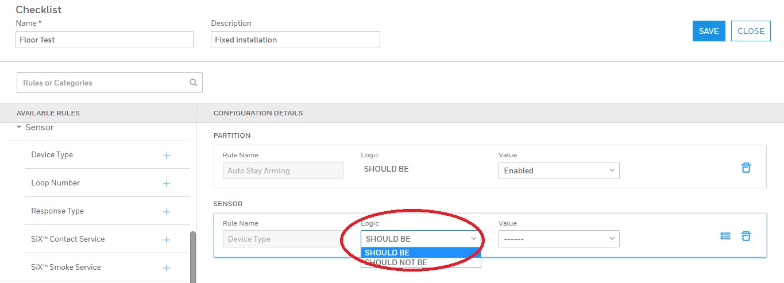784x283 pixels.
Task: Click the Description text field
Action: [295, 40]
